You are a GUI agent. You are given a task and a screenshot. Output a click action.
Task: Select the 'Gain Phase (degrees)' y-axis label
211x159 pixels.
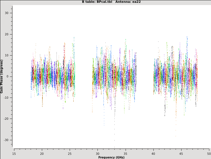click(2, 76)
